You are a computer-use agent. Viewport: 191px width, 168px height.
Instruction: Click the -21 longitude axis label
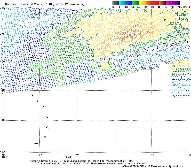pyautogui.click(x=114, y=155)
